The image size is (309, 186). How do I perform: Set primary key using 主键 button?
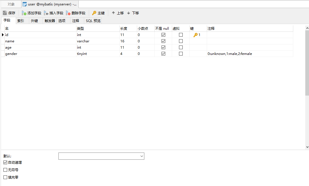pos(98,13)
